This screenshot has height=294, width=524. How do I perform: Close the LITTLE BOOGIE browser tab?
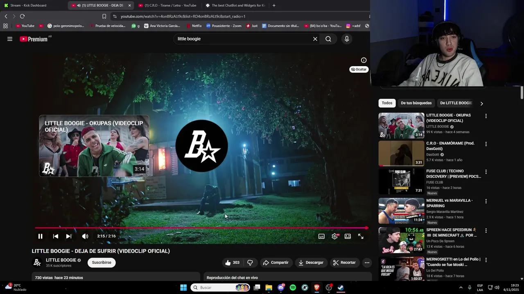click(129, 5)
